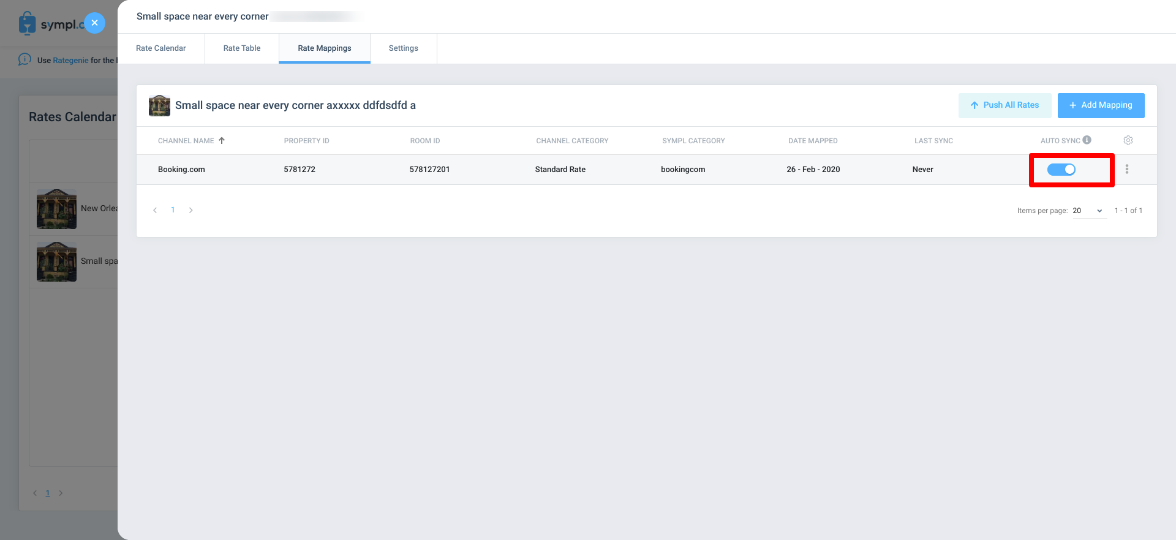The width and height of the screenshot is (1176, 540).
Task: Click the sympl logo in background page
Action: [51, 24]
